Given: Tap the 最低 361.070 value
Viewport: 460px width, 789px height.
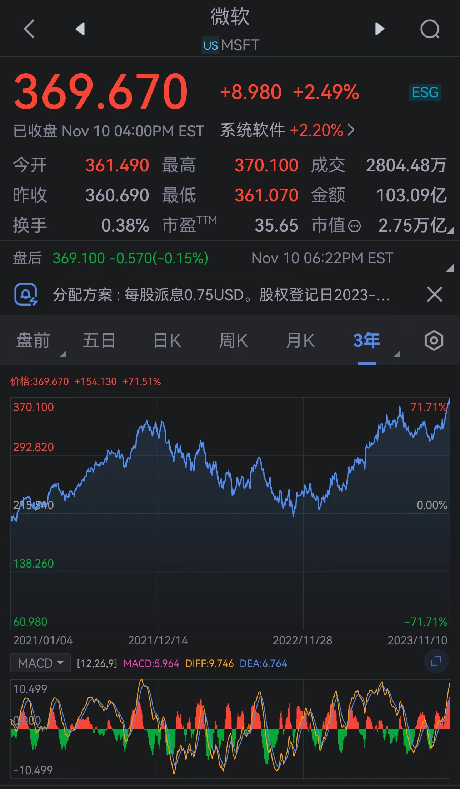Looking at the screenshot, I should (266, 195).
